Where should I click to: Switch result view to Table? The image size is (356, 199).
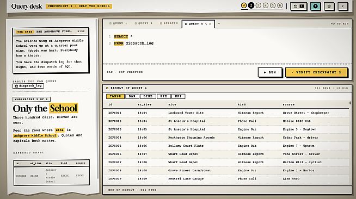click(115, 96)
